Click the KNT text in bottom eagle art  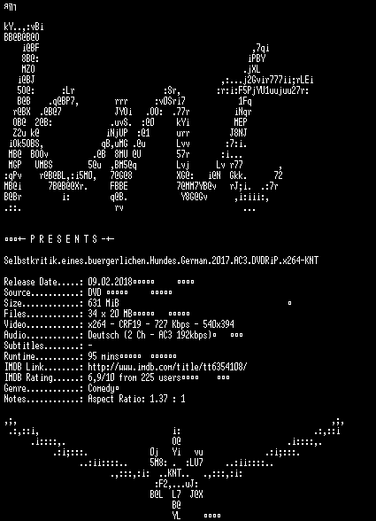tap(174, 473)
